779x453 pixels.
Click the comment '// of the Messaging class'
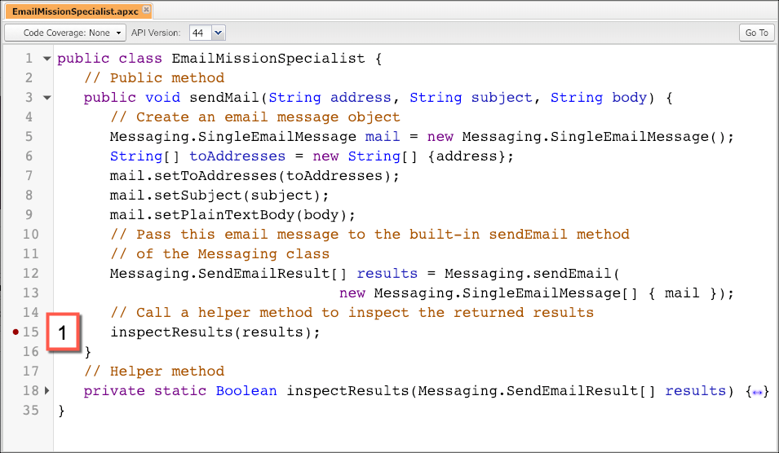[219, 254]
